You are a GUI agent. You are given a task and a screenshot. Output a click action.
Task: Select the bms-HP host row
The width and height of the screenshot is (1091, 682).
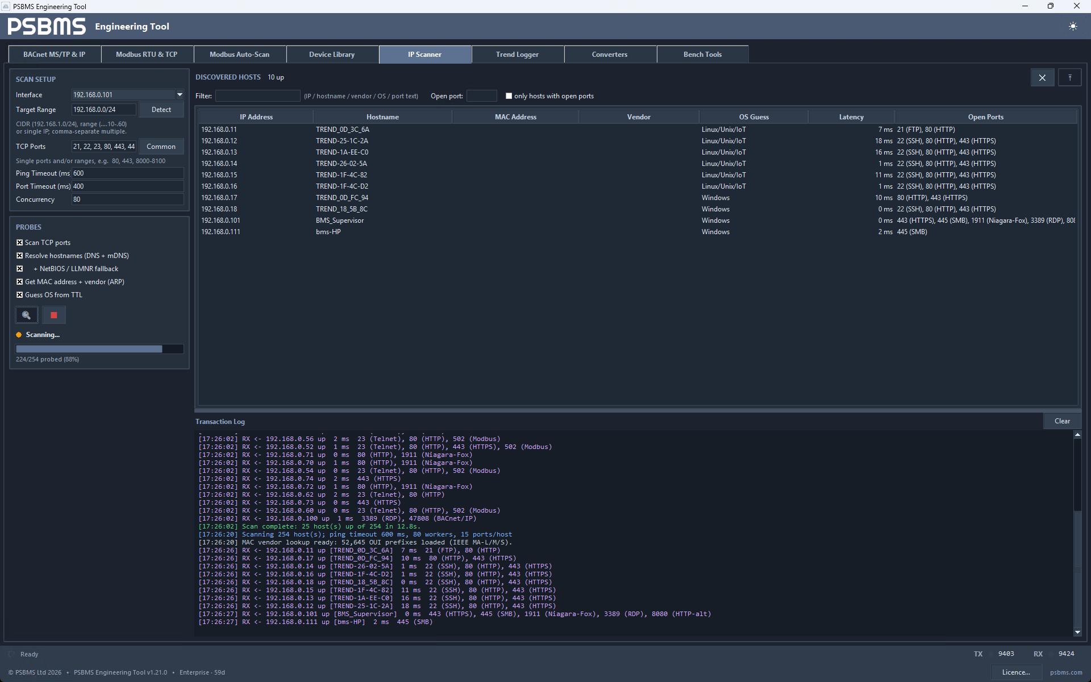tap(638, 232)
